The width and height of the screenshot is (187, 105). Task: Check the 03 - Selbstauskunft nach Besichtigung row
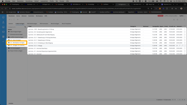pyautogui.click(x=185, y=35)
